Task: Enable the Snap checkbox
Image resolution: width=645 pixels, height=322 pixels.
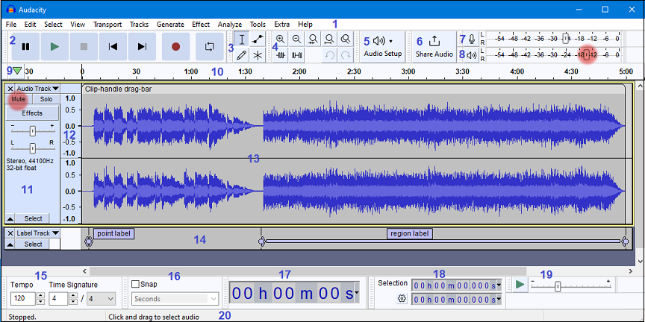Action: click(x=135, y=284)
